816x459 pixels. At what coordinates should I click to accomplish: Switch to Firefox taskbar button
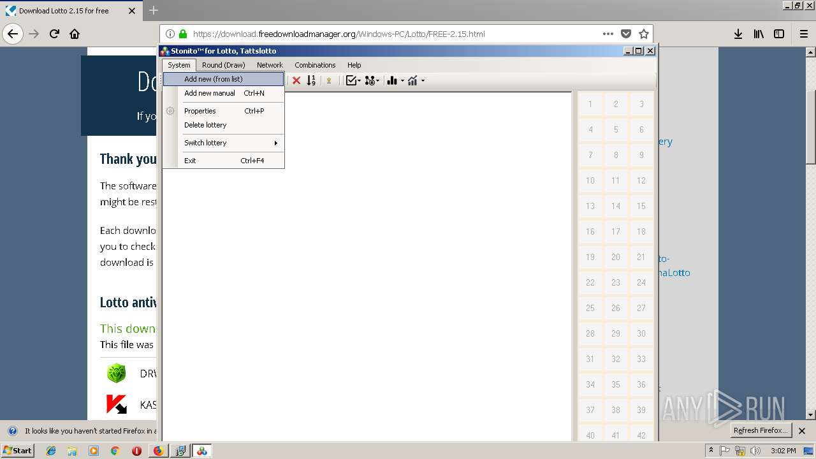(158, 451)
